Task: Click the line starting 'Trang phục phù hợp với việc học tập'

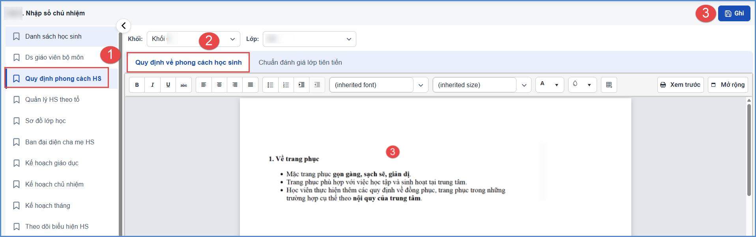Action: click(376, 182)
